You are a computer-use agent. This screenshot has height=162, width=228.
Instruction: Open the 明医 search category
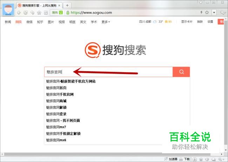(x=72, y=22)
